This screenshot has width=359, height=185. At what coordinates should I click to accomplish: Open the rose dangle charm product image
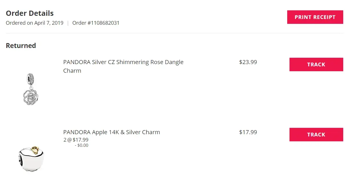30,89
